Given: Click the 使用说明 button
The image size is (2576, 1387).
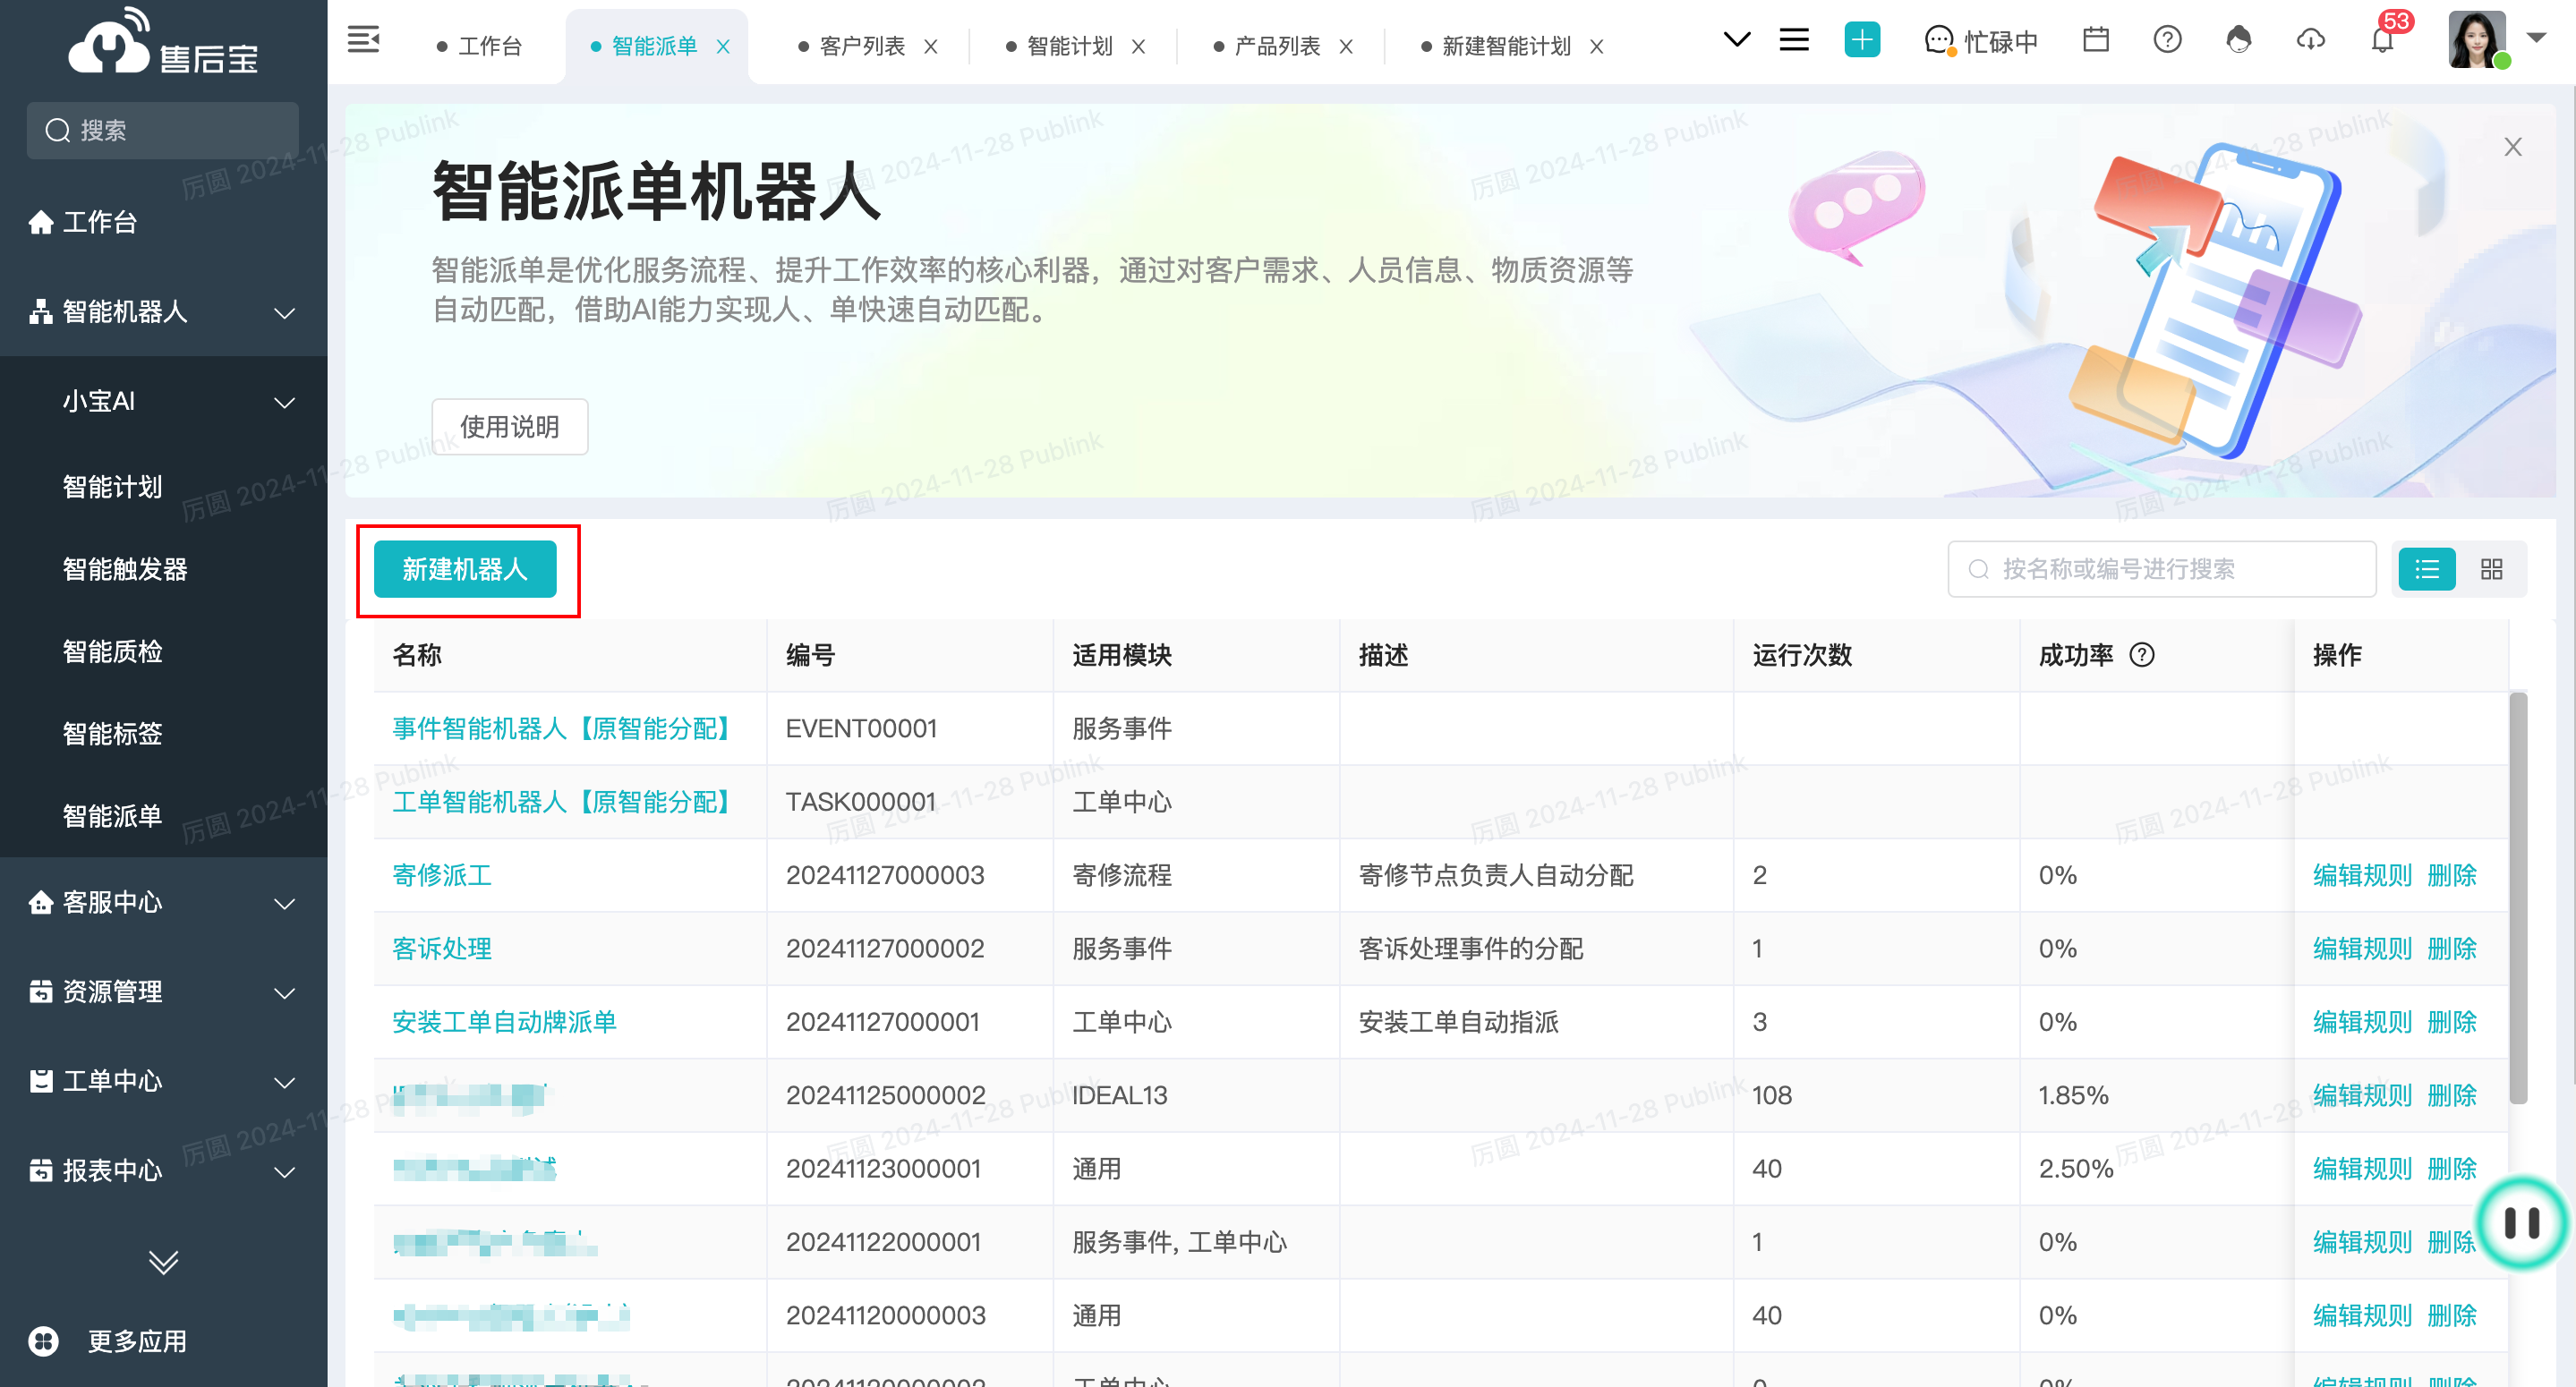Looking at the screenshot, I should [x=509, y=427].
